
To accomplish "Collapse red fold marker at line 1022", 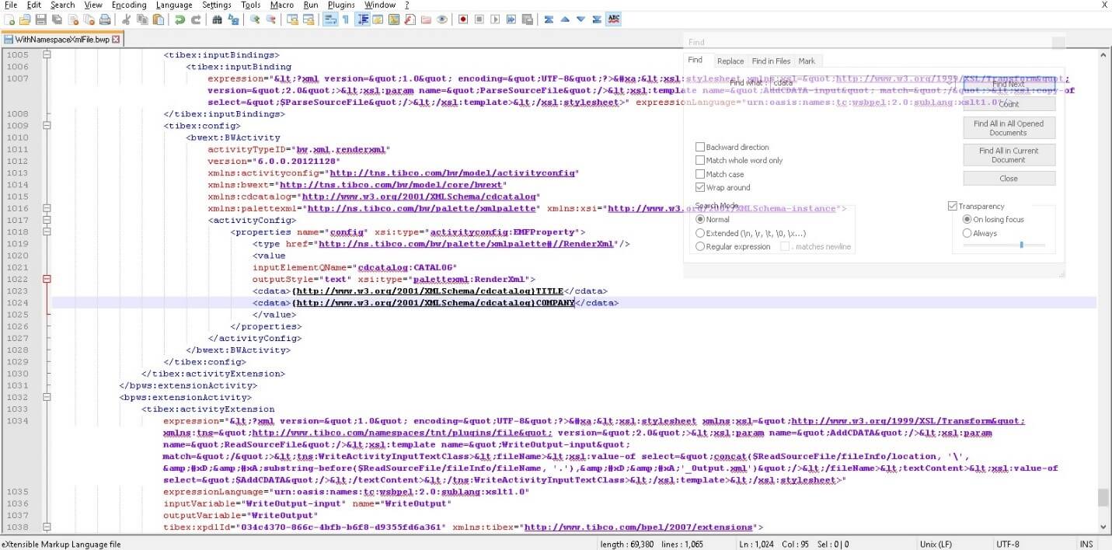I will [x=47, y=279].
